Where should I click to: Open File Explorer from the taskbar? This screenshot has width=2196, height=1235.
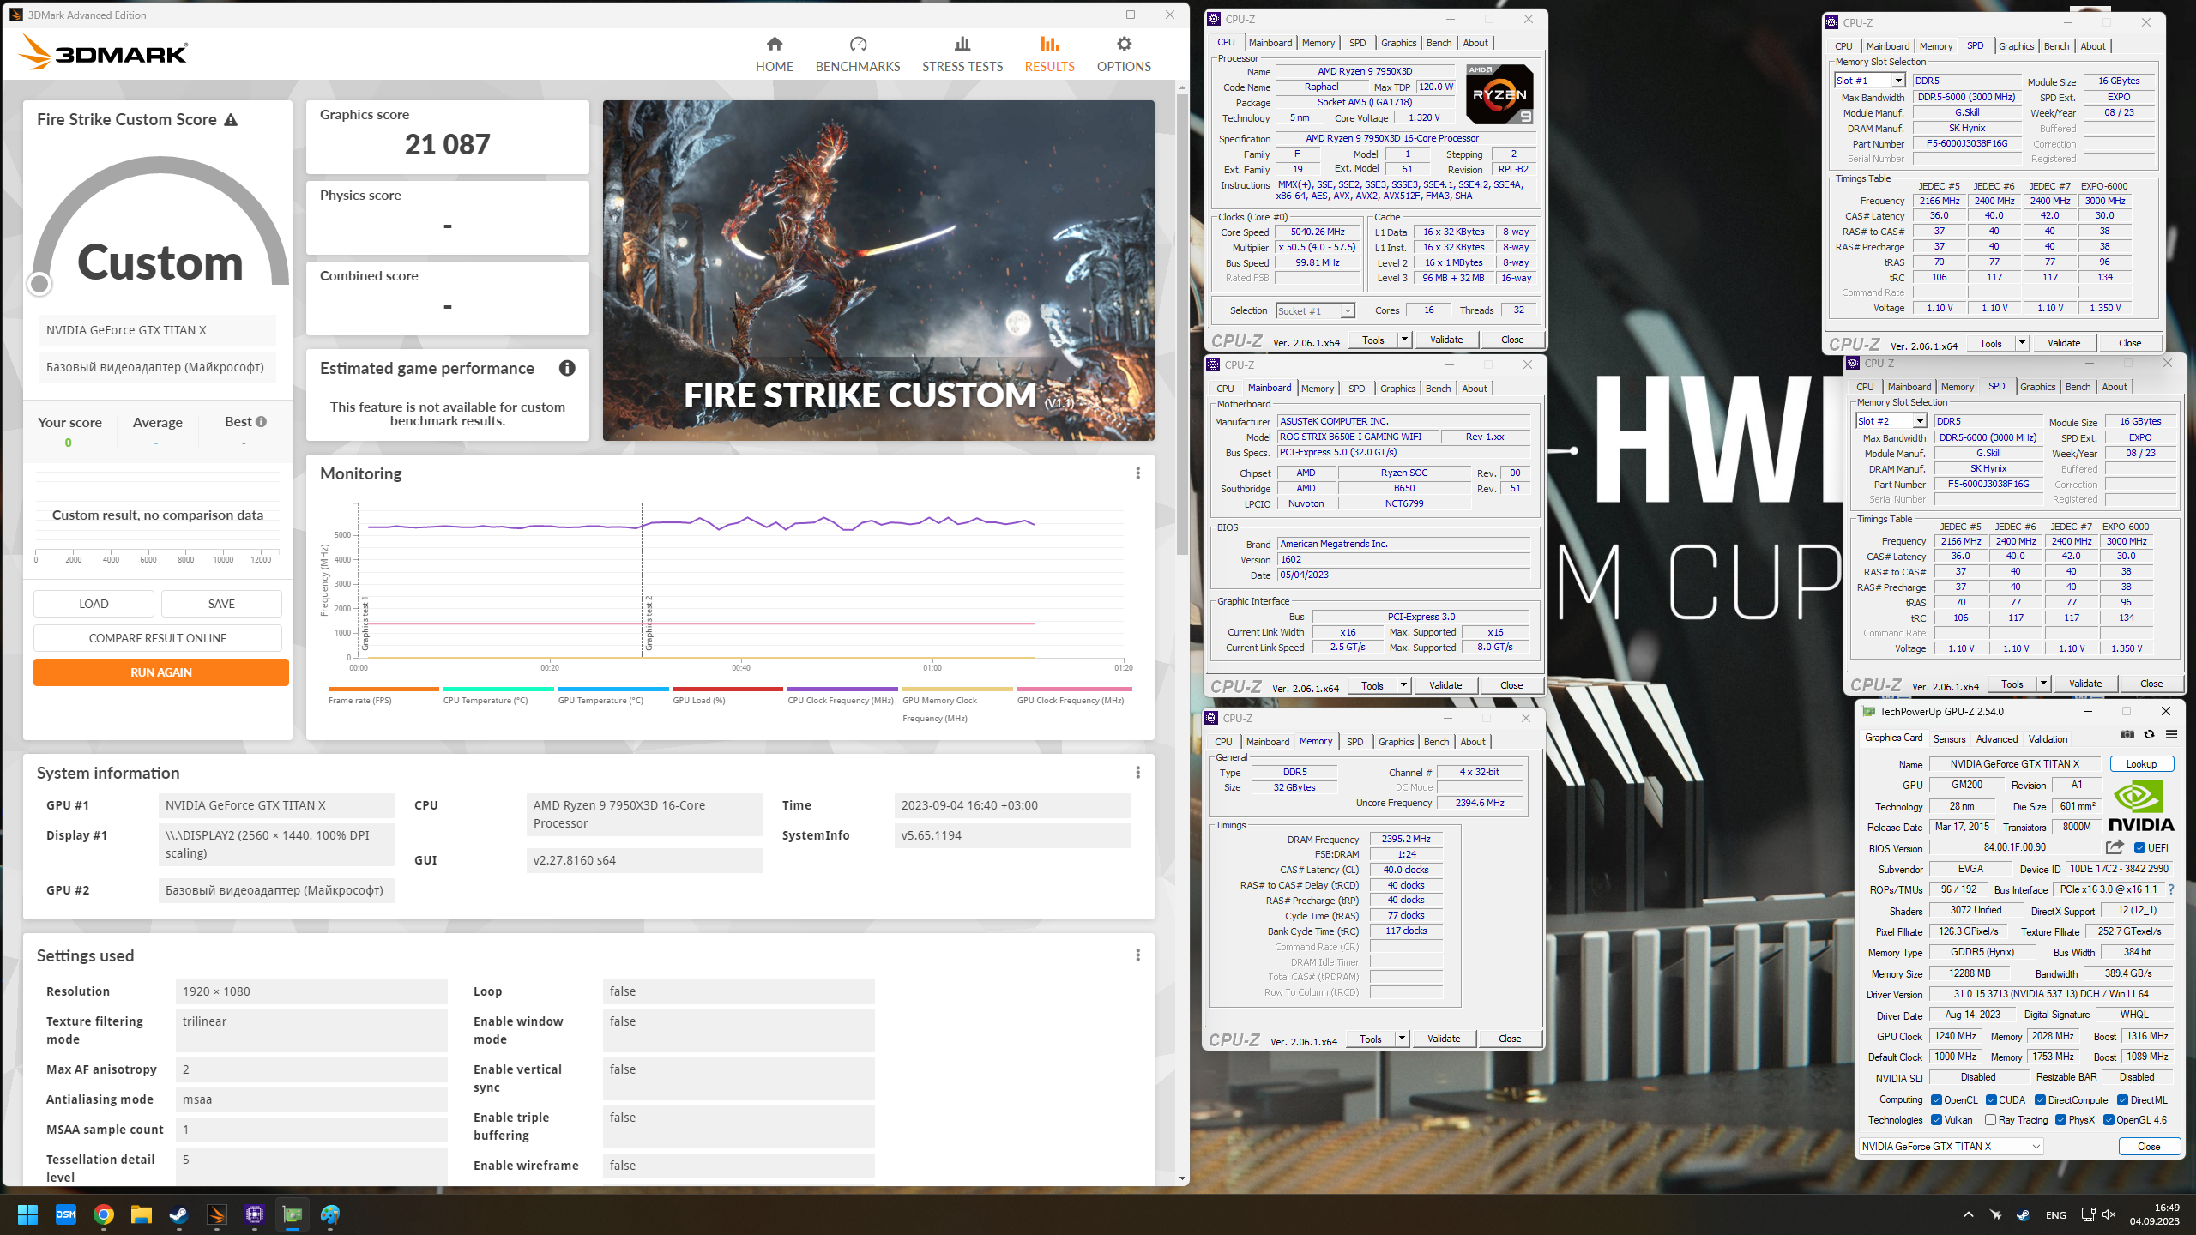(x=142, y=1214)
